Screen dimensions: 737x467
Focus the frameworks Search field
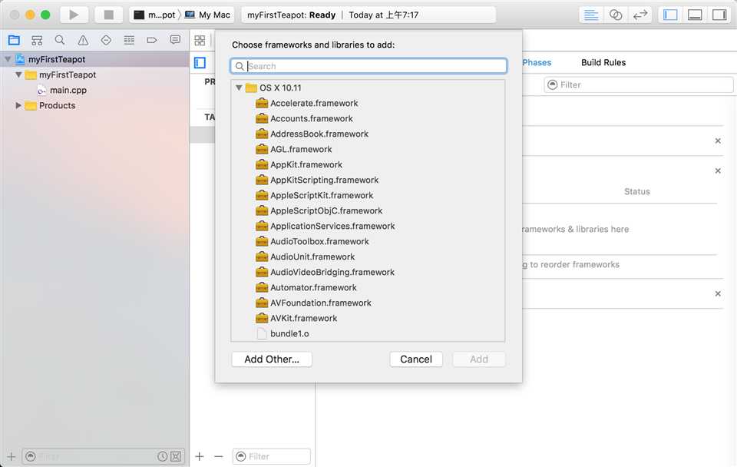click(x=368, y=66)
